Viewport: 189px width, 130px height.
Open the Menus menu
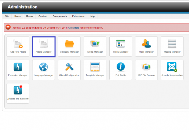(x=29, y=16)
